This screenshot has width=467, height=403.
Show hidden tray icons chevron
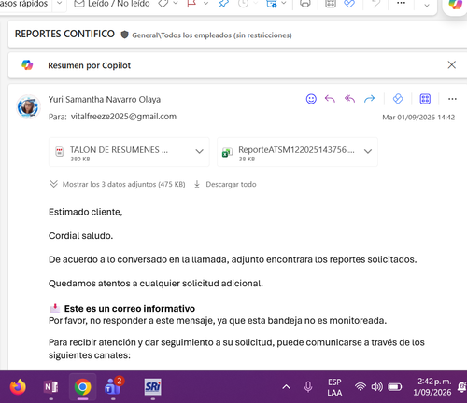[x=286, y=387]
